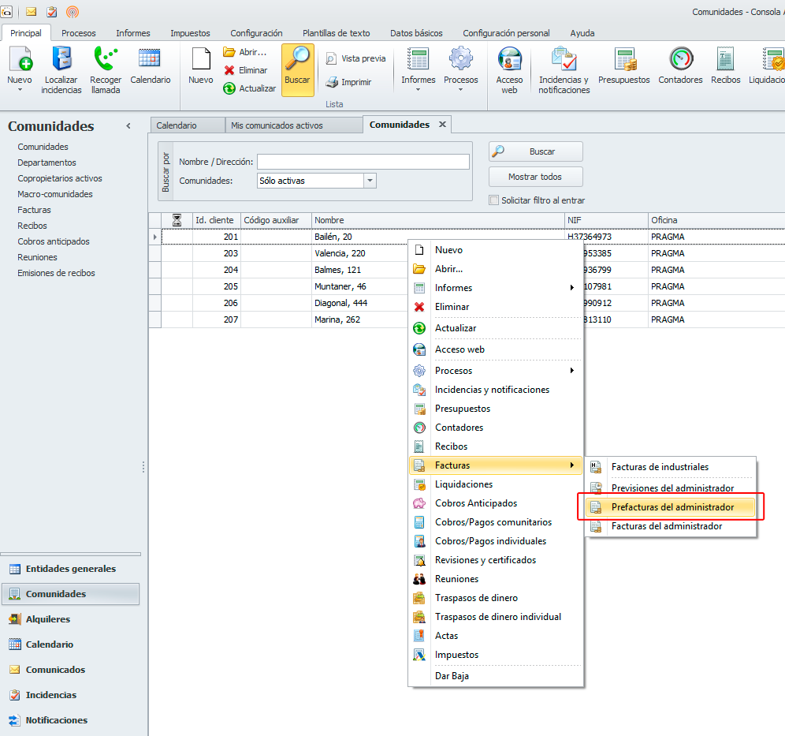This screenshot has width=785, height=736.
Task: Click the Mostrar todos button
Action: 535,177
